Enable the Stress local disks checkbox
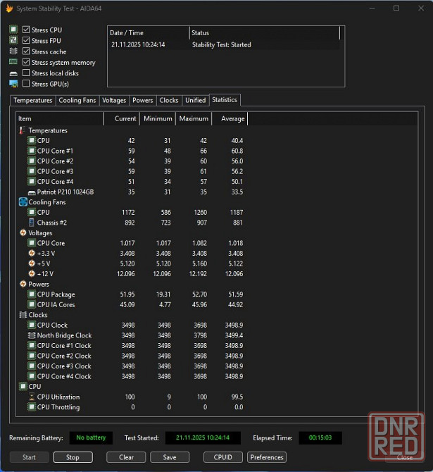The width and height of the screenshot is (433, 472). tap(26, 73)
